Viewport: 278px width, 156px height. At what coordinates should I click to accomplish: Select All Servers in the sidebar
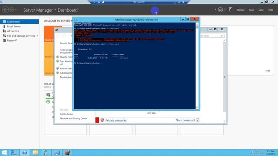coord(13,31)
